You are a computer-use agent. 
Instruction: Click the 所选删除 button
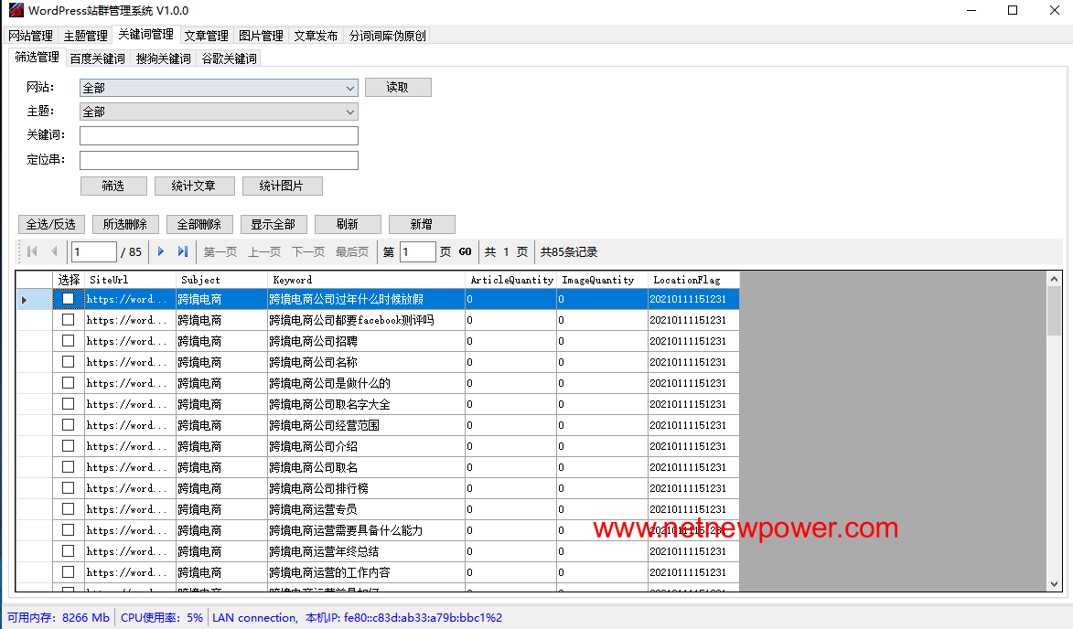tap(125, 224)
